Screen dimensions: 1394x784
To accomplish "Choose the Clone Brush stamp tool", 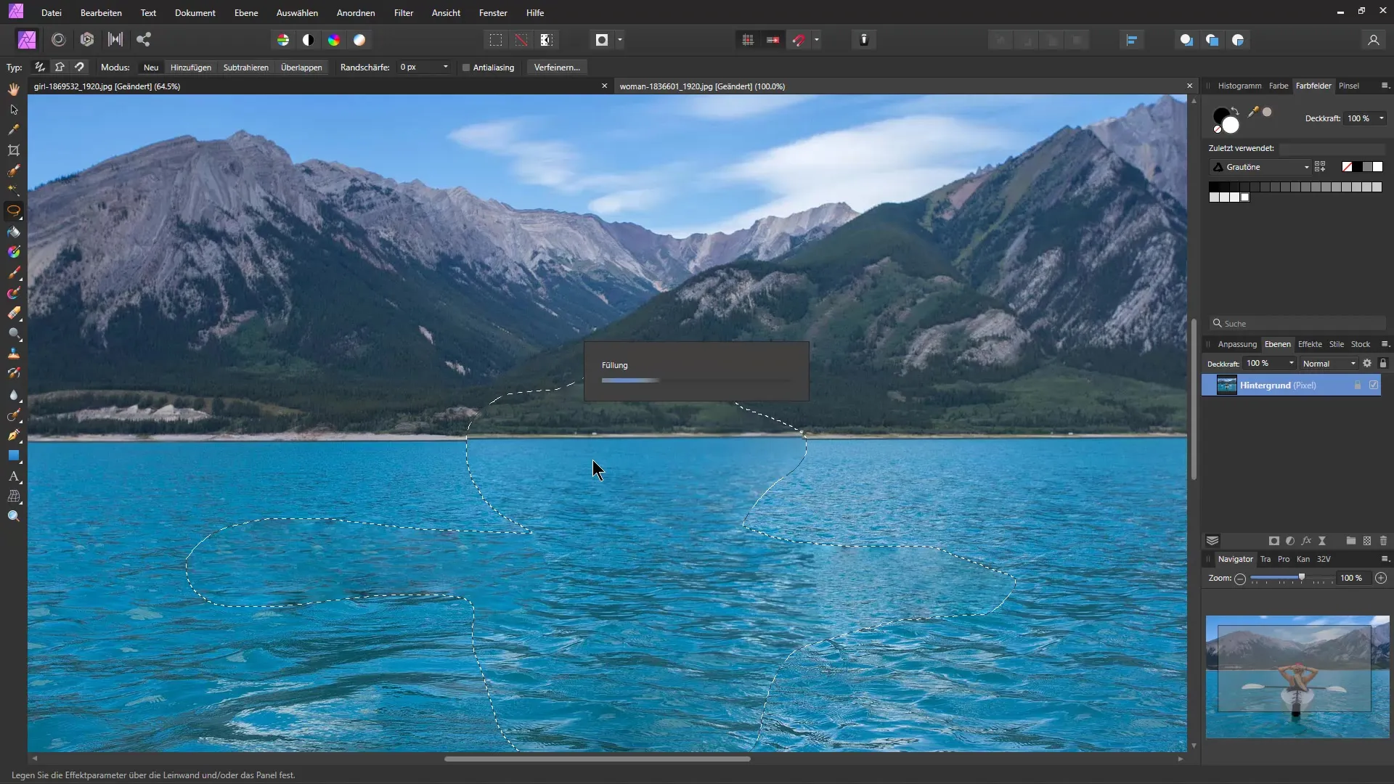I will pos(14,354).
